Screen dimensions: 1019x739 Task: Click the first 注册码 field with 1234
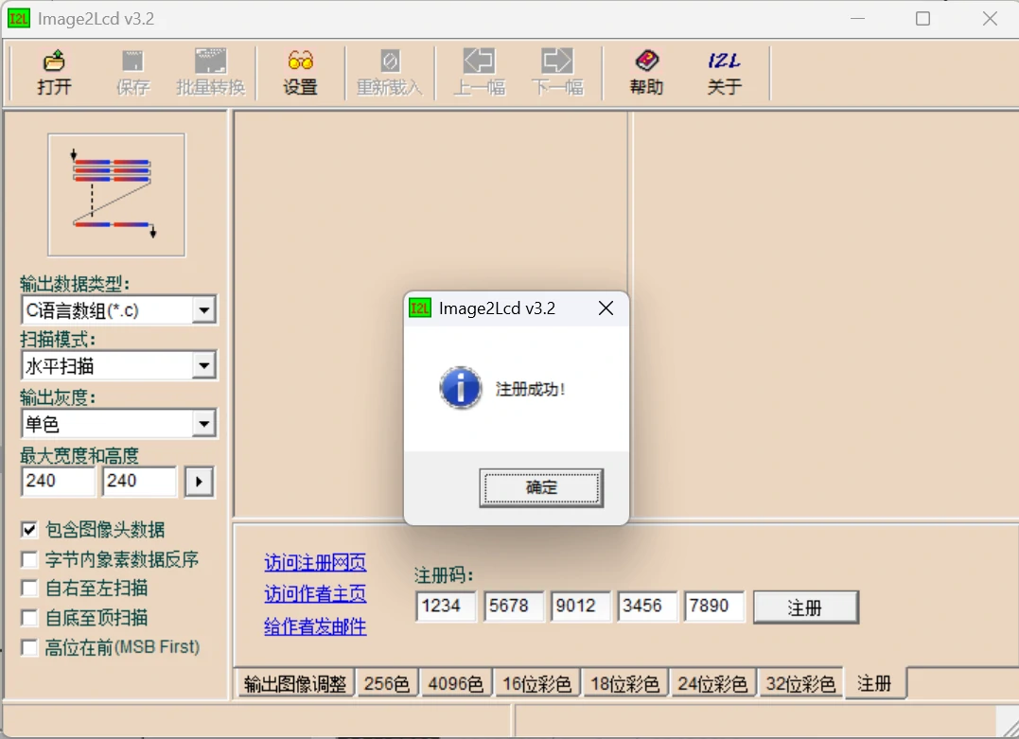click(446, 606)
